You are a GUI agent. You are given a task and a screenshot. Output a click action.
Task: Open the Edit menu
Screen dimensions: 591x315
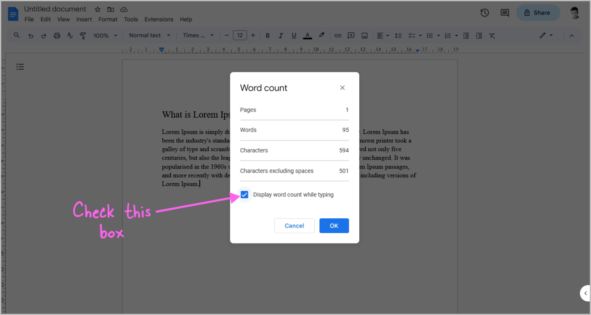[45, 19]
